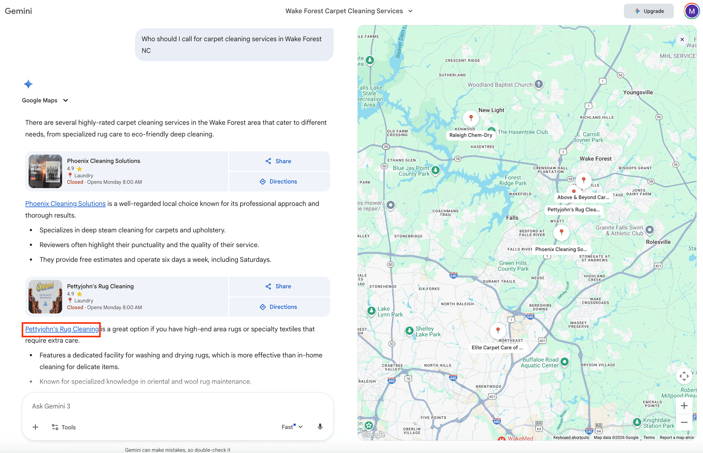Zoom out on the map

(x=684, y=423)
